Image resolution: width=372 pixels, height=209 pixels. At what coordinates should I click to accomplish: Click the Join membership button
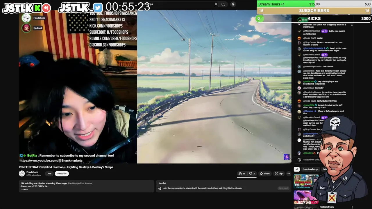coord(49,174)
